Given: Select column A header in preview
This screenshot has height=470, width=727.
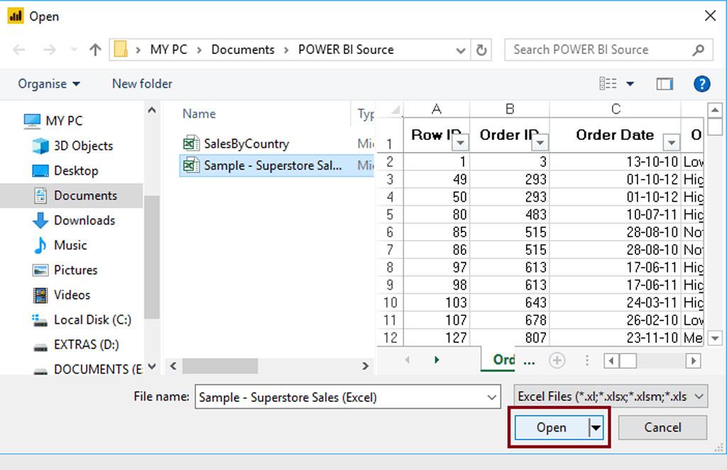Looking at the screenshot, I should point(437,109).
